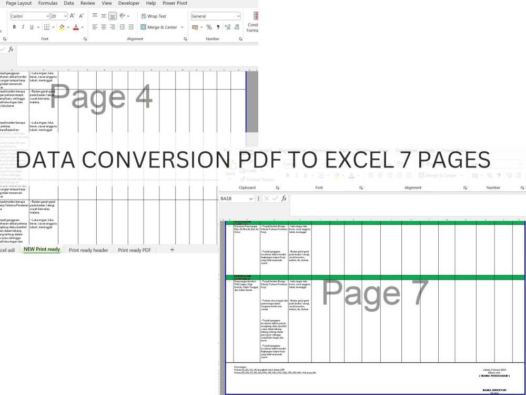This screenshot has width=526, height=395.
Task: Open Data tab in upper window
Action: coord(69,3)
